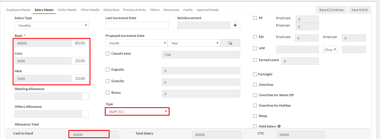The width and height of the screenshot is (380, 139).
Task: Click the Conv amount field
Action: pos(43,61)
